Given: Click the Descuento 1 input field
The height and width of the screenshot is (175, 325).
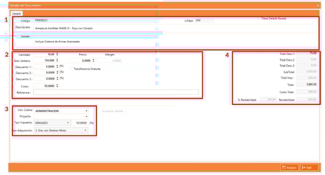Looking at the screenshot, I should tap(45, 67).
